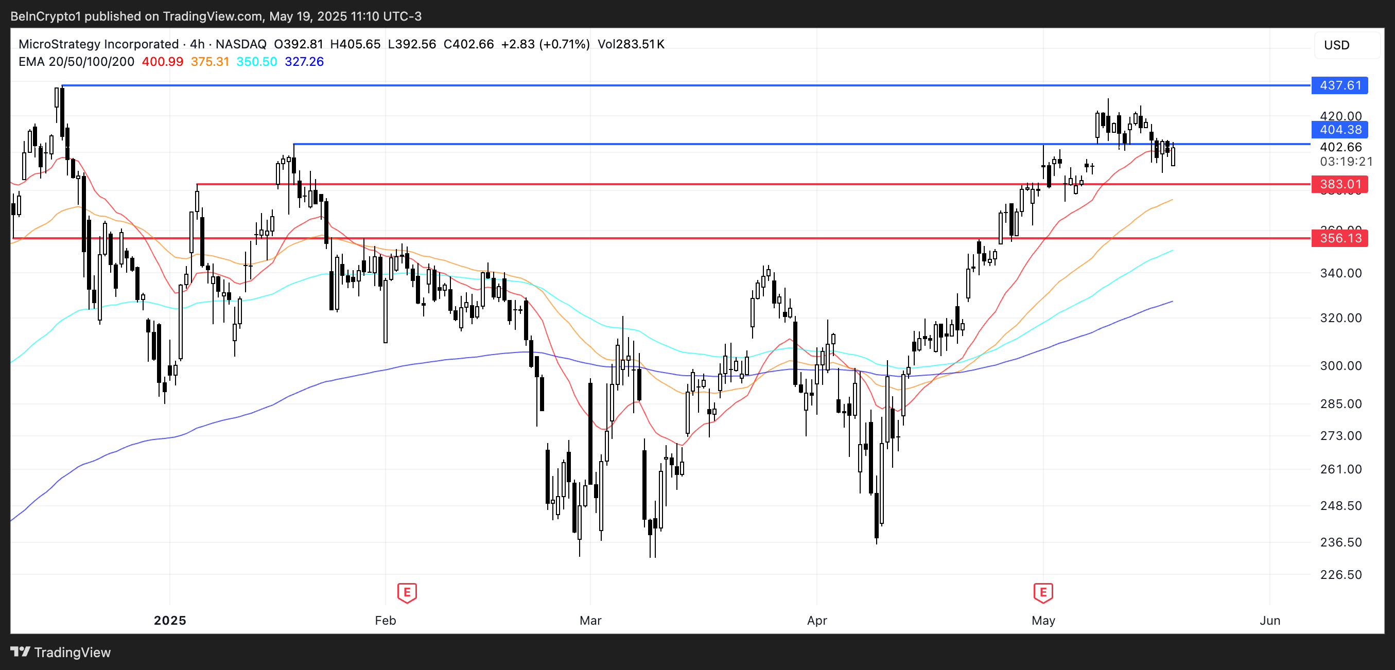1395x670 pixels.
Task: Select the EMA 20/50/100/200 indicator label
Action: tap(76, 62)
